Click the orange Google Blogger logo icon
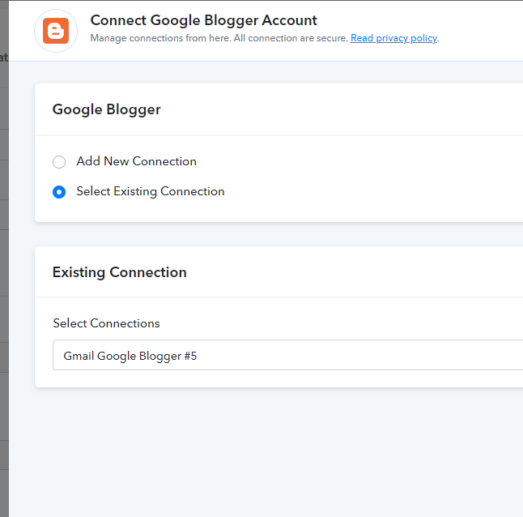Viewport: 523px width, 517px height. (x=56, y=31)
